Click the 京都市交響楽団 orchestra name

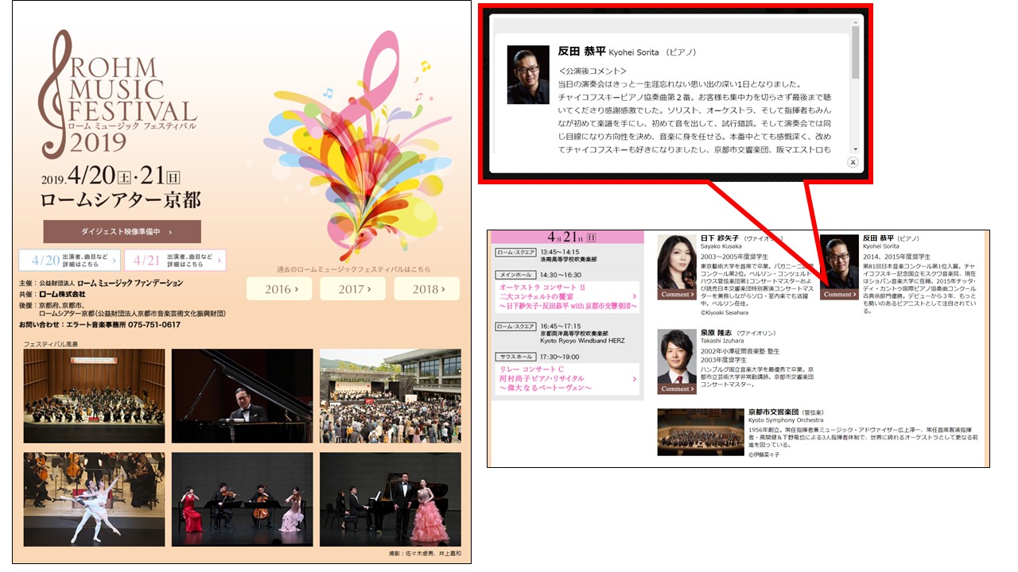(x=775, y=412)
